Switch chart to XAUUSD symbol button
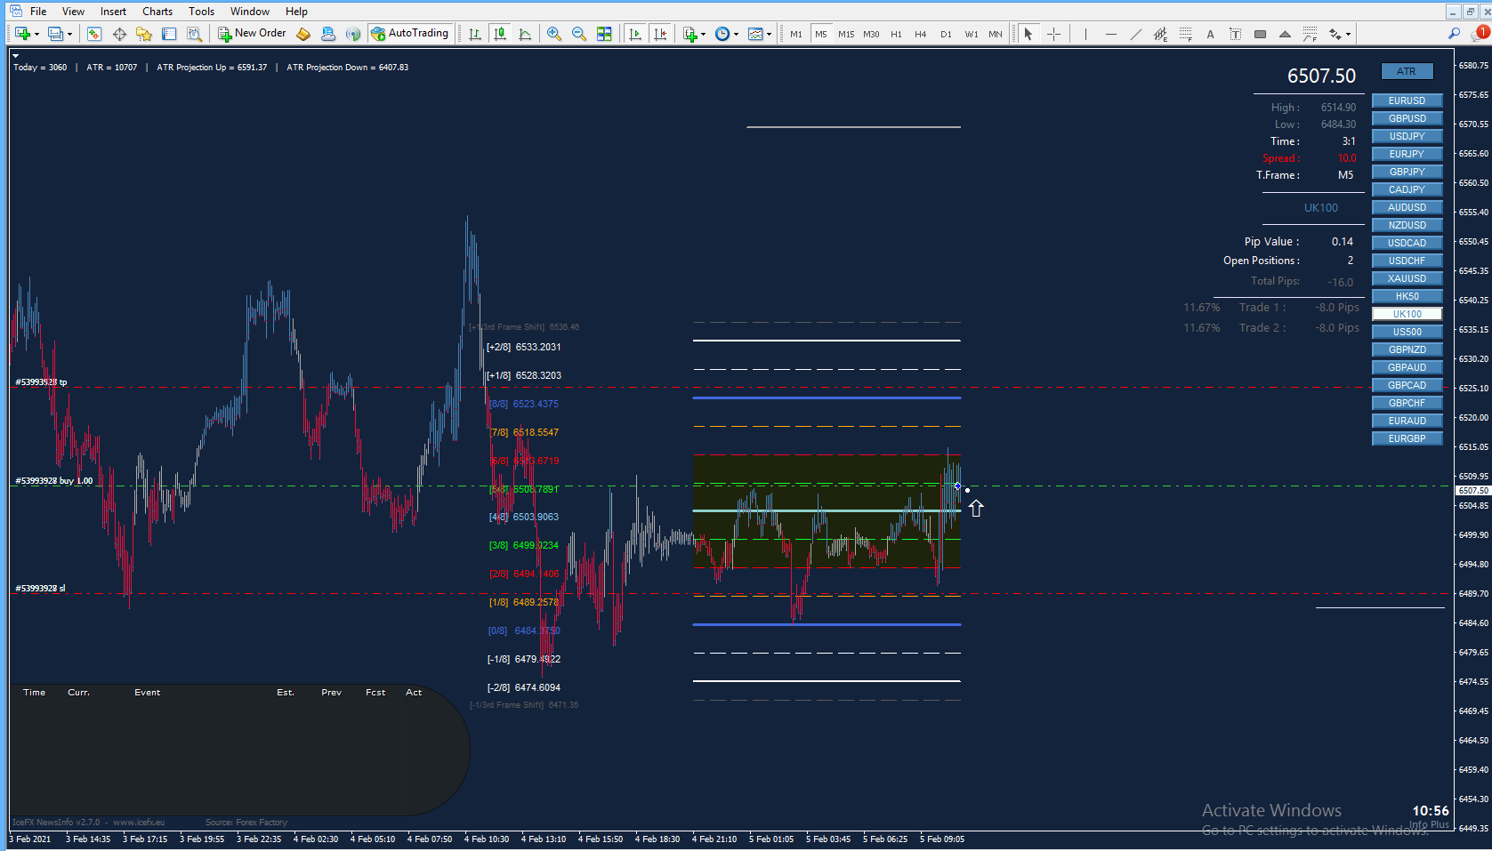 pyautogui.click(x=1407, y=278)
